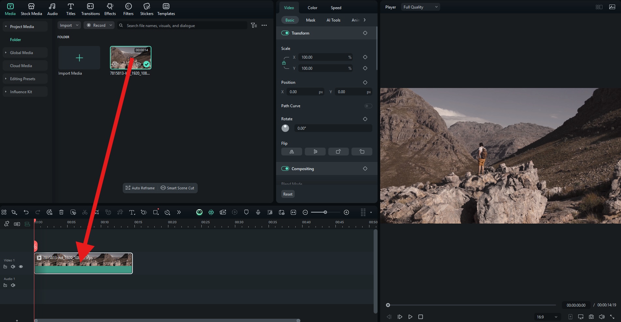Add keyframe for Position
The image size is (621, 322).
click(365, 82)
